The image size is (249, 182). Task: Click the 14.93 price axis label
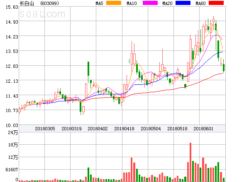click(12, 22)
